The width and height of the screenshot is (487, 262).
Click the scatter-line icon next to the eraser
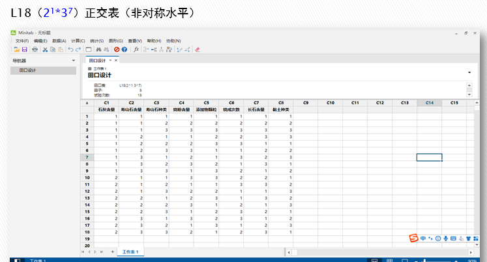click(x=187, y=50)
